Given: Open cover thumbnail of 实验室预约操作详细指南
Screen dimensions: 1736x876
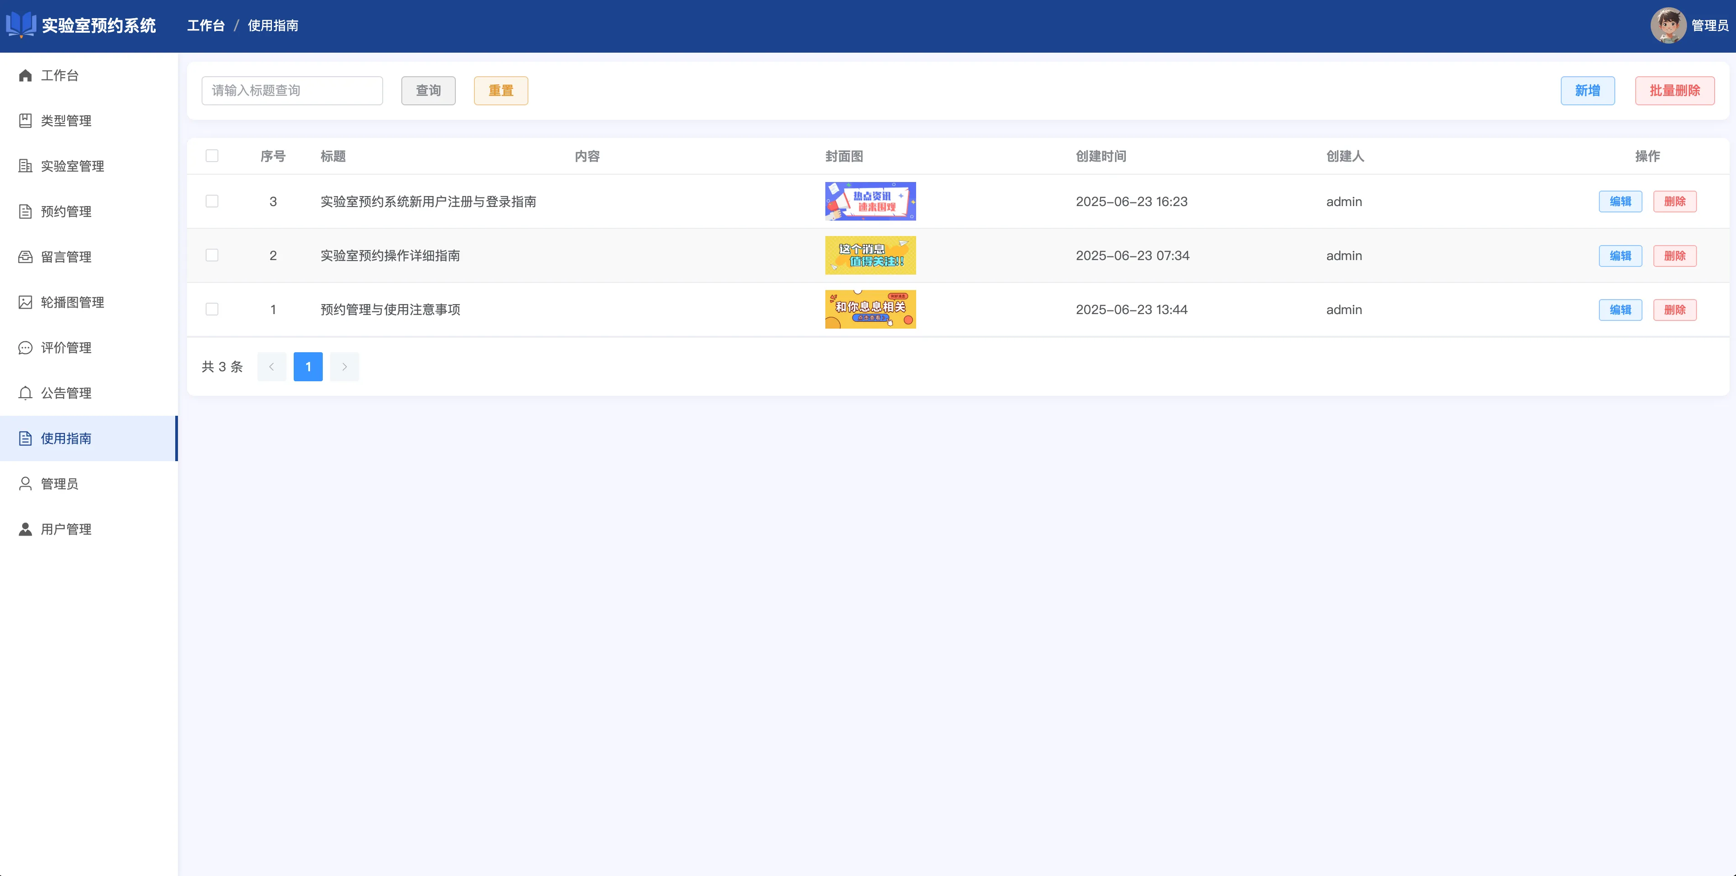Looking at the screenshot, I should 870,256.
